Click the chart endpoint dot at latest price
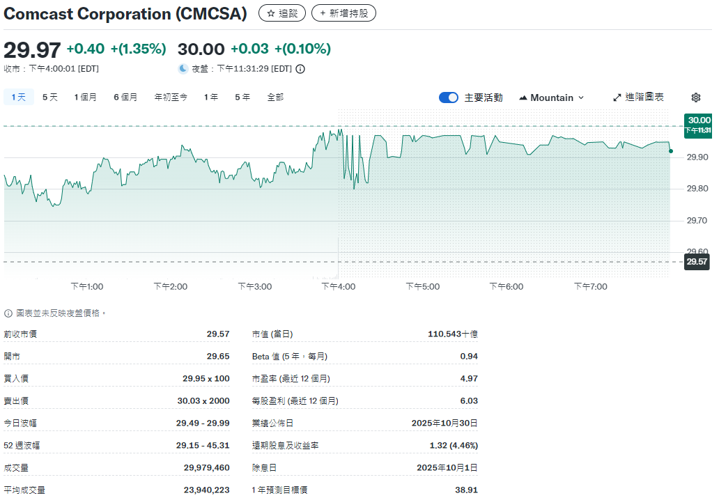This screenshot has width=719, height=498. [x=670, y=151]
